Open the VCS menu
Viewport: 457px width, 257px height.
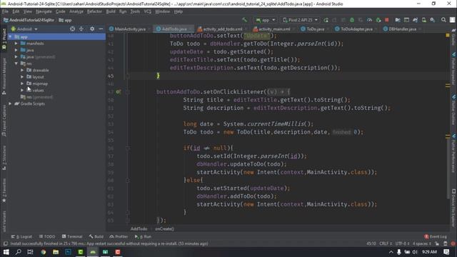pyautogui.click(x=148, y=11)
